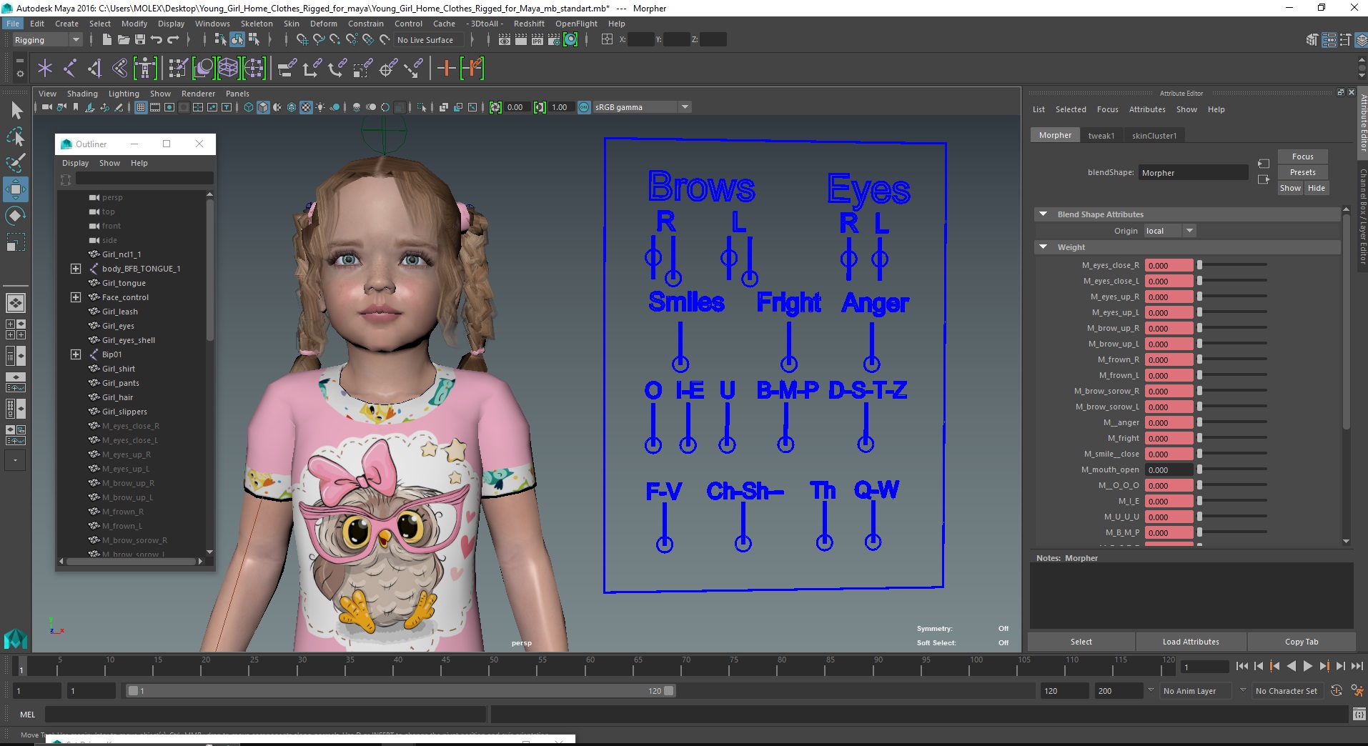
Task: Pick the Select tool arrow in toolbox
Action: click(16, 110)
